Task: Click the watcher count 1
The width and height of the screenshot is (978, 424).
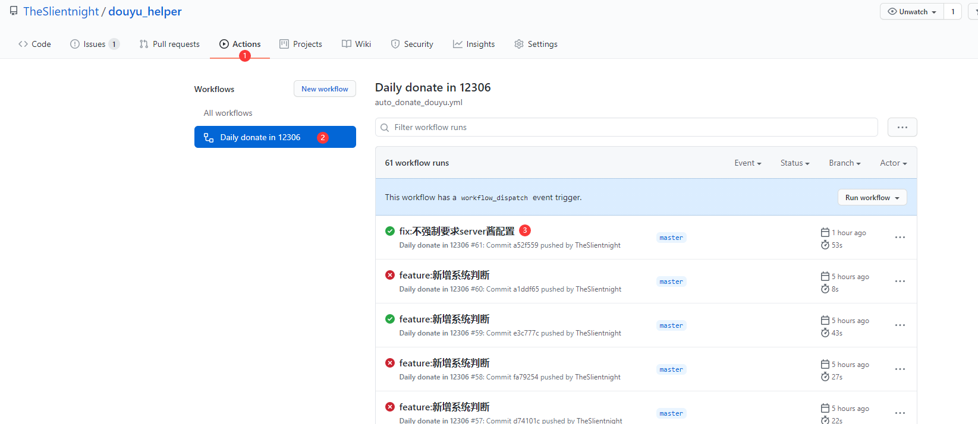Action: point(953,11)
